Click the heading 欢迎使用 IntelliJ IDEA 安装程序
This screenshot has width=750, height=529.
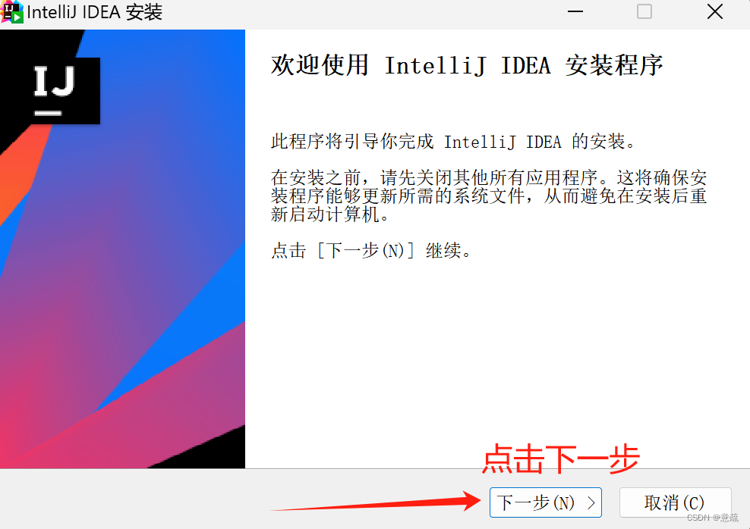tap(467, 65)
